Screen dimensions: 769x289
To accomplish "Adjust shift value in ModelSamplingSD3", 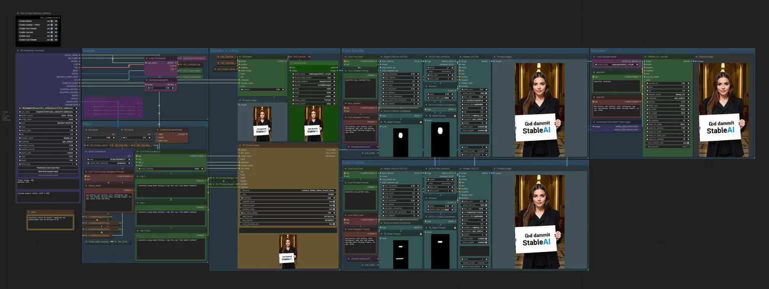I will 161,88.
